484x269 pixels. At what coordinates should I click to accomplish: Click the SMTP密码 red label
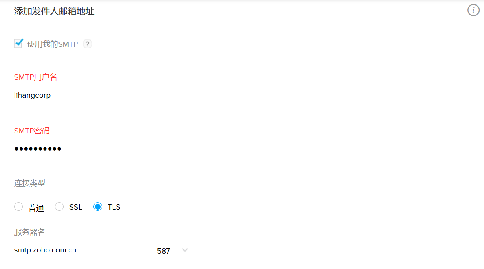point(32,131)
